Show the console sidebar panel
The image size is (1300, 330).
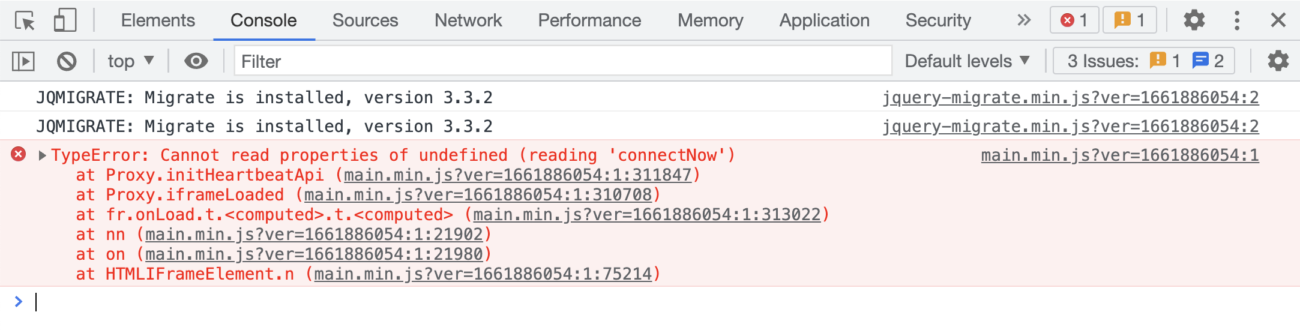pos(23,61)
